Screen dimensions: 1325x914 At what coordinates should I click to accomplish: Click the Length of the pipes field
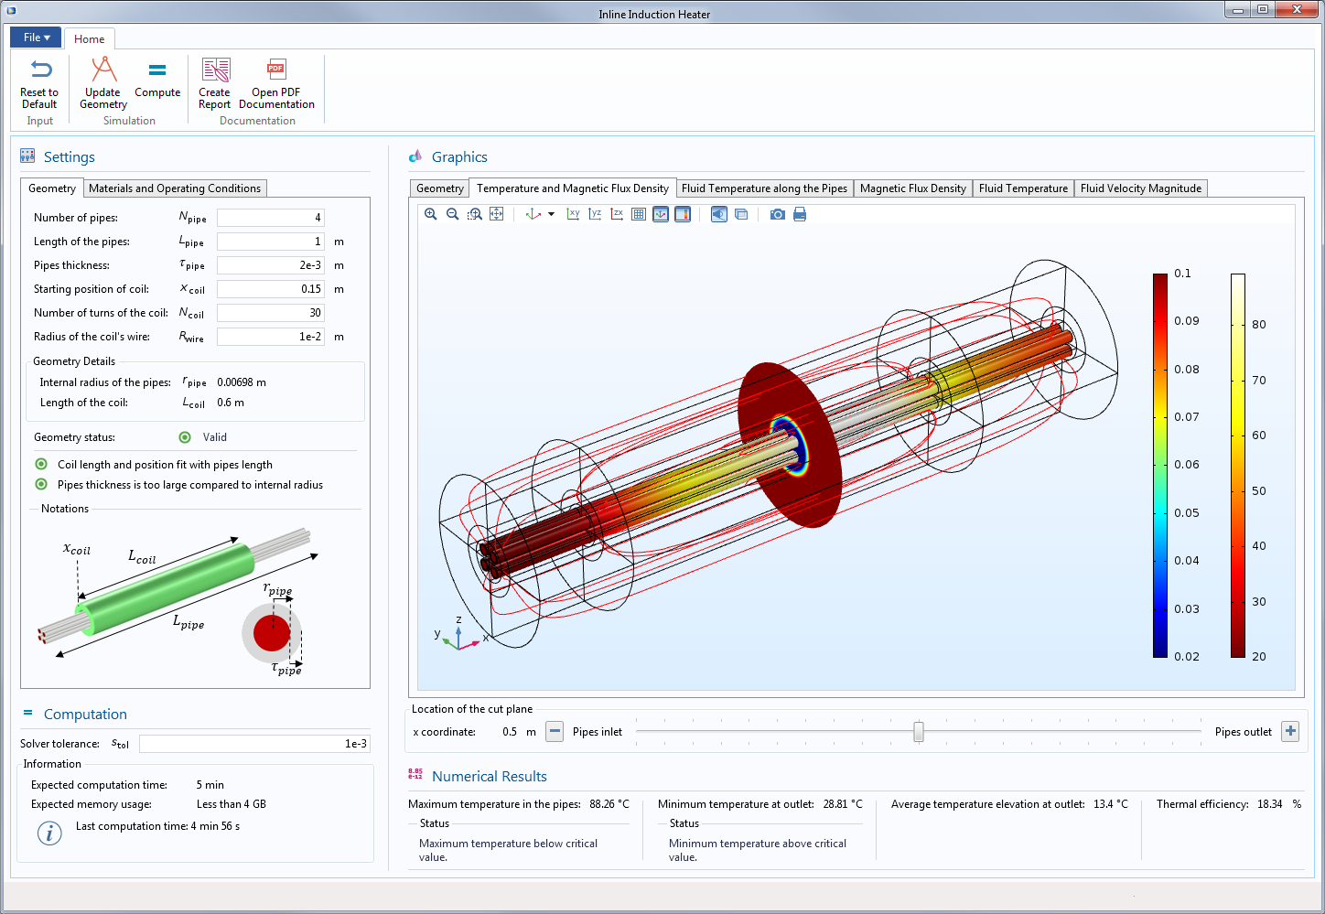pos(271,242)
